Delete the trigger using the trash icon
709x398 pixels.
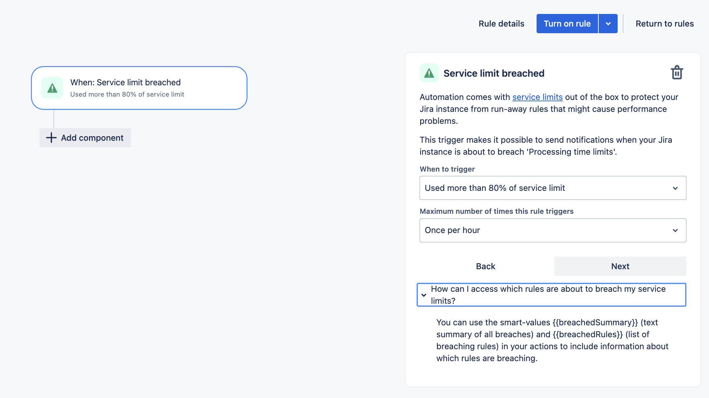(x=677, y=73)
